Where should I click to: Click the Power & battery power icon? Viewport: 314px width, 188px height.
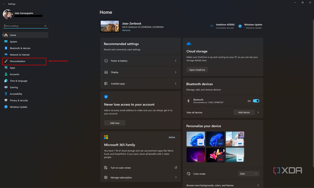(106, 61)
